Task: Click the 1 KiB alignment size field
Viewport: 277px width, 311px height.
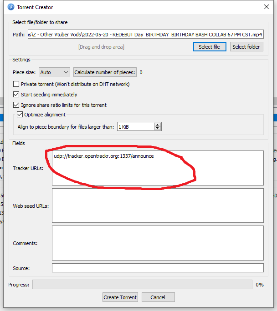Action: click(135, 127)
